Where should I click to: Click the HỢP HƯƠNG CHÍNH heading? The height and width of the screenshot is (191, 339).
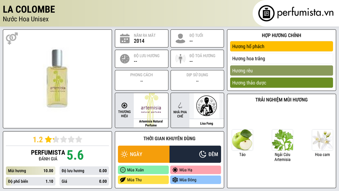pyautogui.click(x=281, y=35)
